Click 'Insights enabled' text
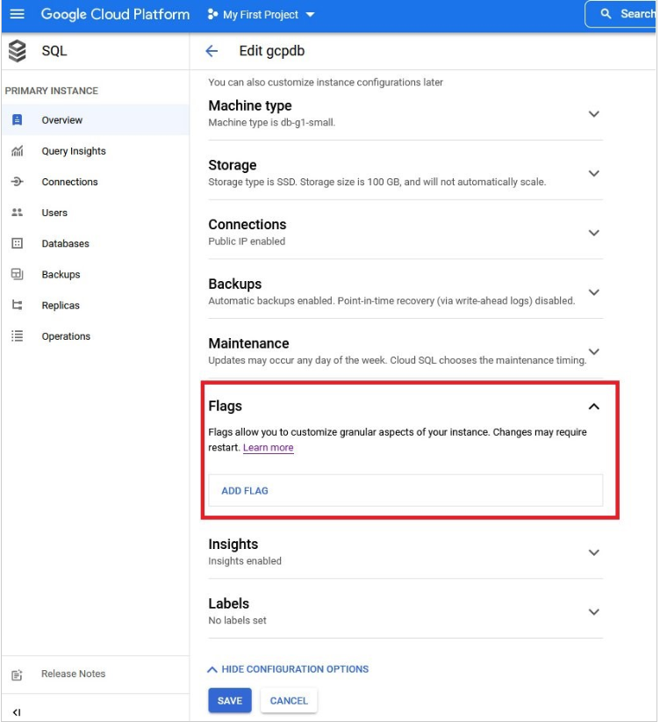 (245, 561)
